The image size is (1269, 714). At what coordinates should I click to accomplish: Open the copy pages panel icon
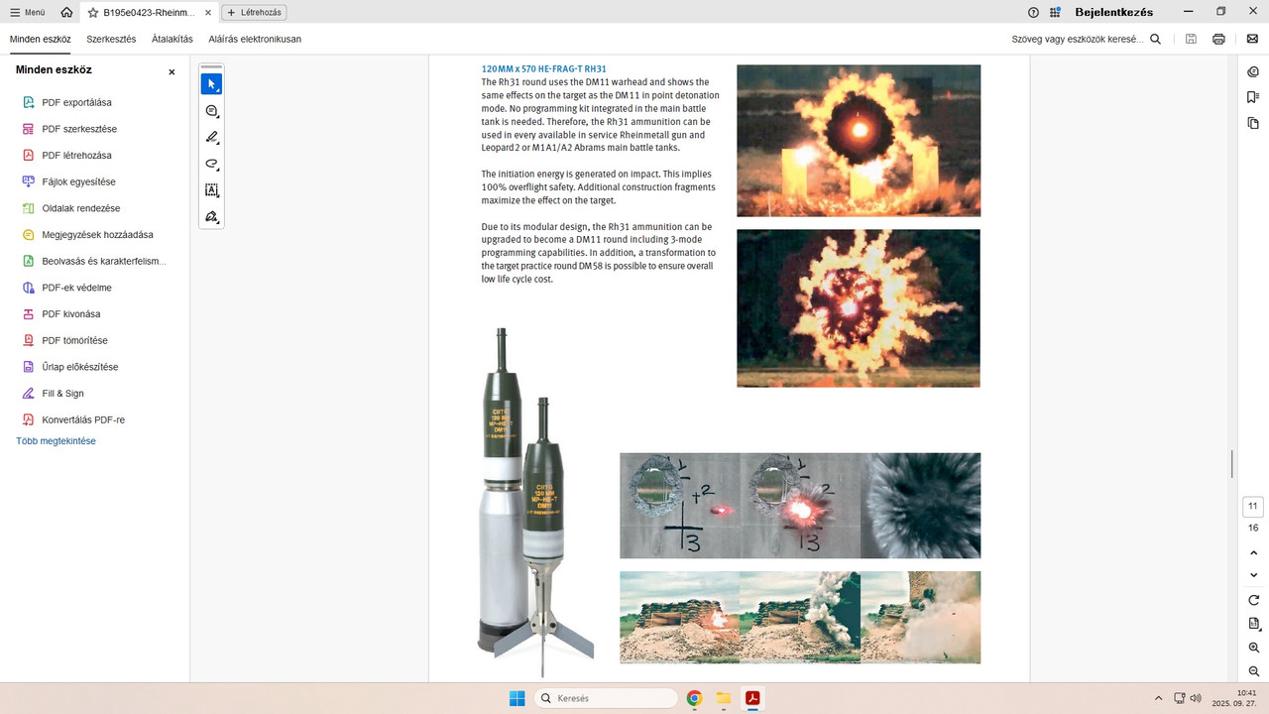1253,123
